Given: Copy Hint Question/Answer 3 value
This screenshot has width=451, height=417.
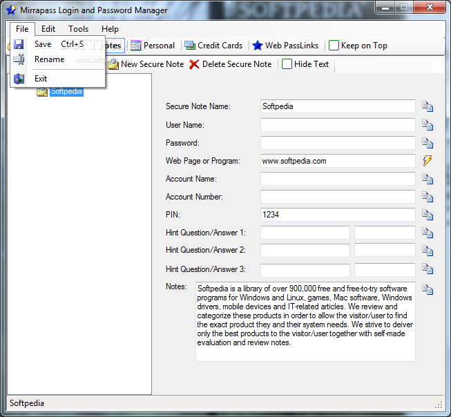Looking at the screenshot, I should pyautogui.click(x=428, y=269).
